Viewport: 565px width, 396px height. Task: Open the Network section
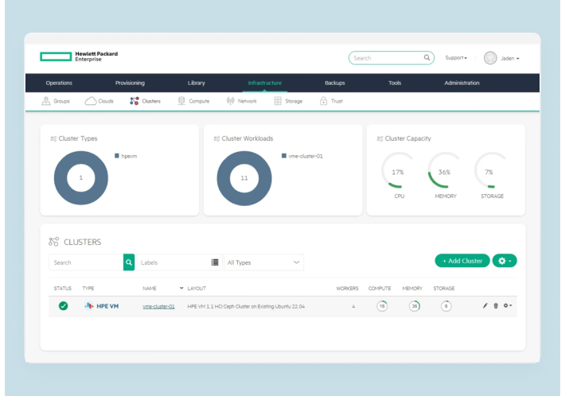(241, 101)
